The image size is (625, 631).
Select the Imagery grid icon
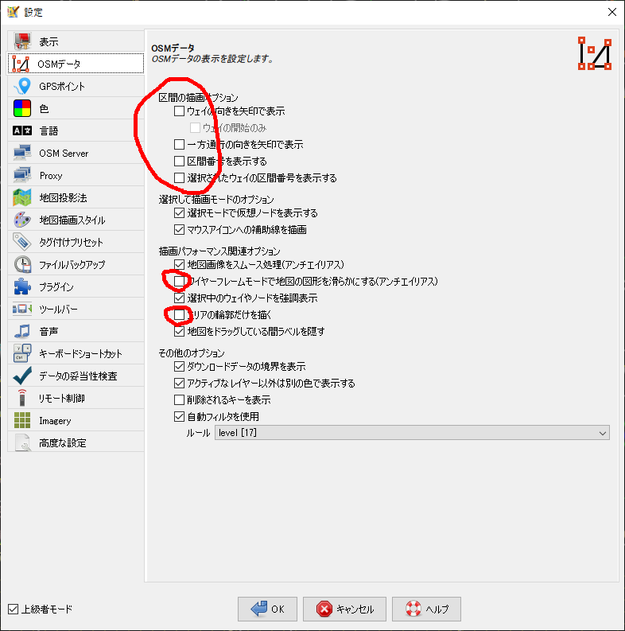[22, 420]
